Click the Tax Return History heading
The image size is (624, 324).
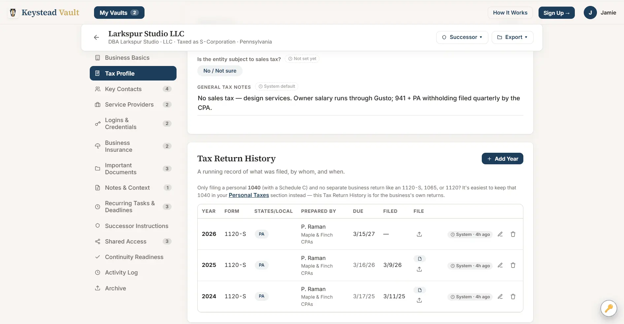click(x=236, y=159)
